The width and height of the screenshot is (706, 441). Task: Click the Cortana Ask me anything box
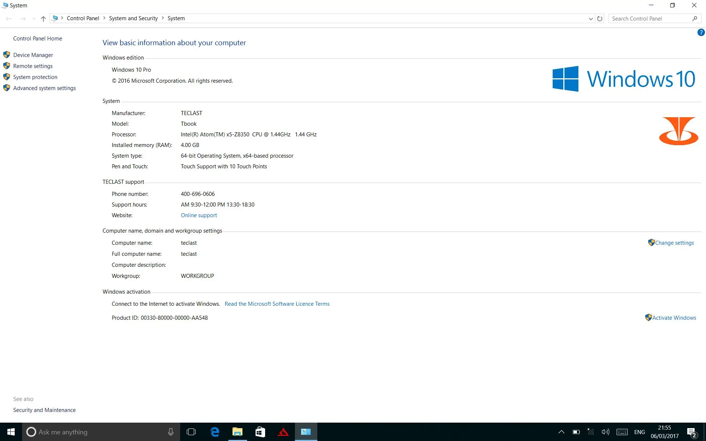[101, 432]
